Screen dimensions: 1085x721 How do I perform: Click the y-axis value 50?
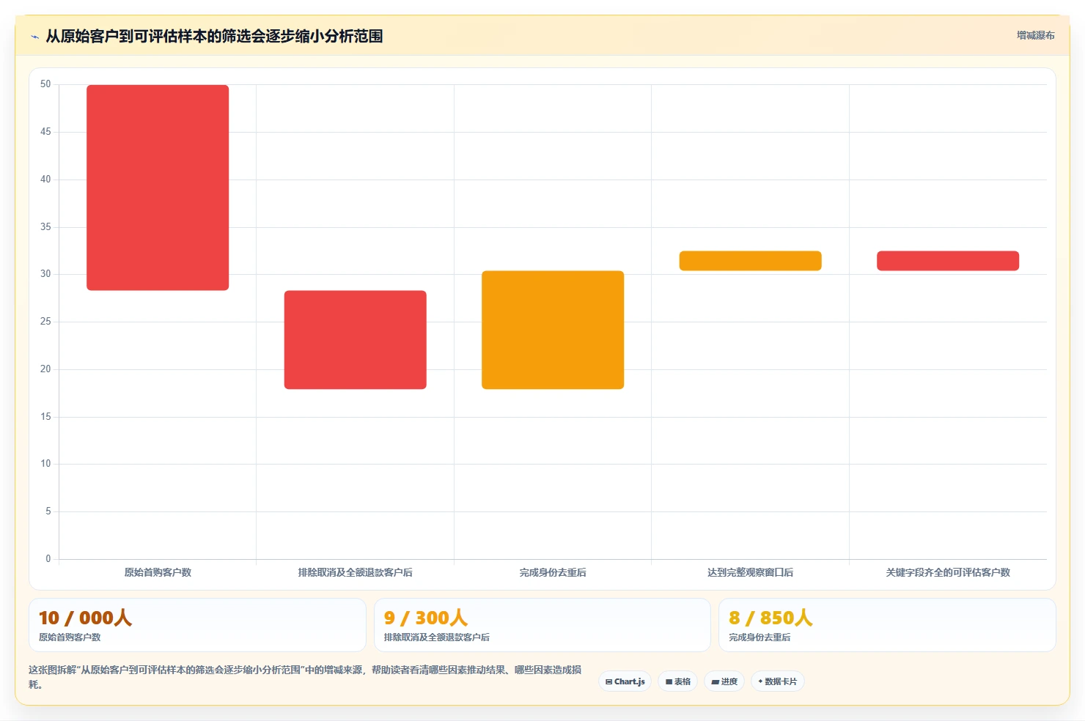coord(45,84)
